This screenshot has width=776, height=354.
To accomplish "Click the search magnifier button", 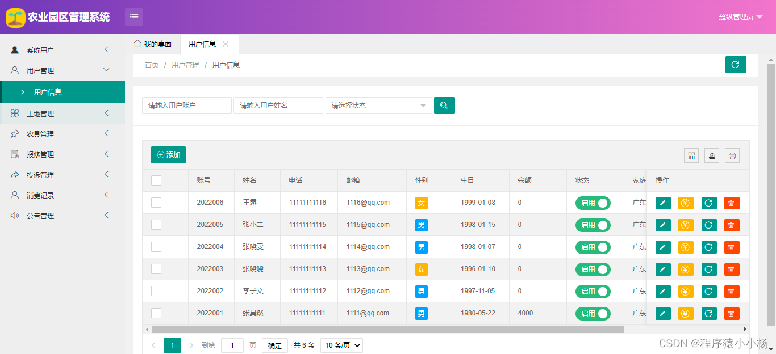I will point(444,106).
